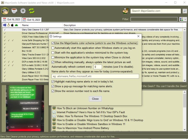Click the calendar icon on Oct 16, 2023 tab
Image resolution: width=188 pixels, height=139 pixels.
click(5, 19)
